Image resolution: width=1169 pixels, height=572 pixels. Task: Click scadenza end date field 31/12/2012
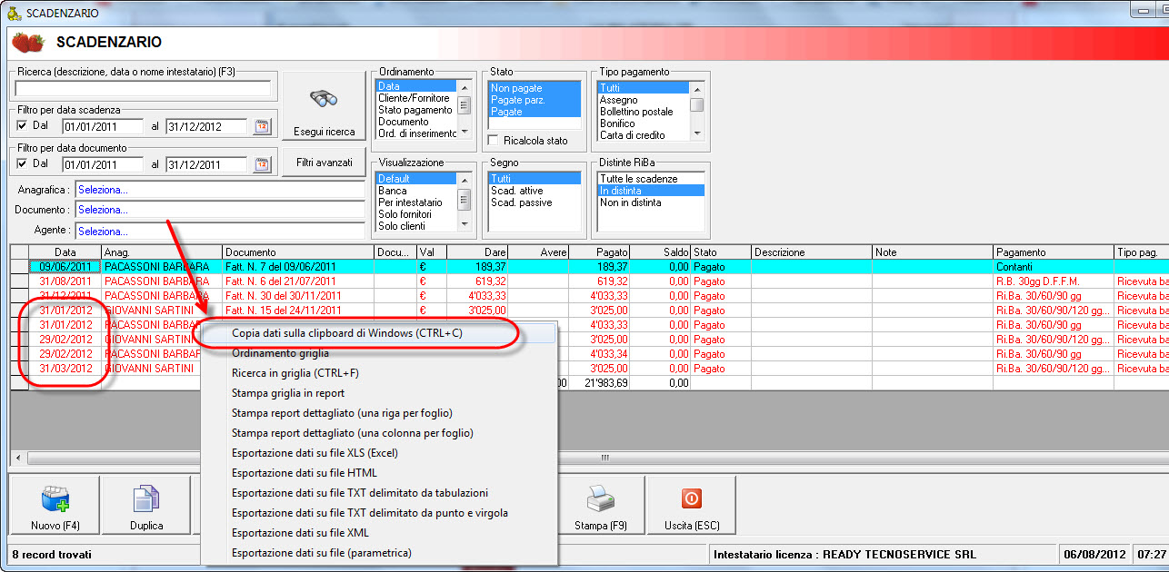click(x=206, y=126)
